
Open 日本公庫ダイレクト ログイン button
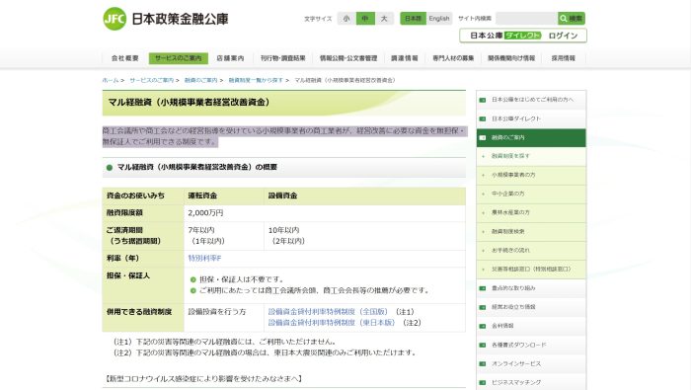click(523, 36)
